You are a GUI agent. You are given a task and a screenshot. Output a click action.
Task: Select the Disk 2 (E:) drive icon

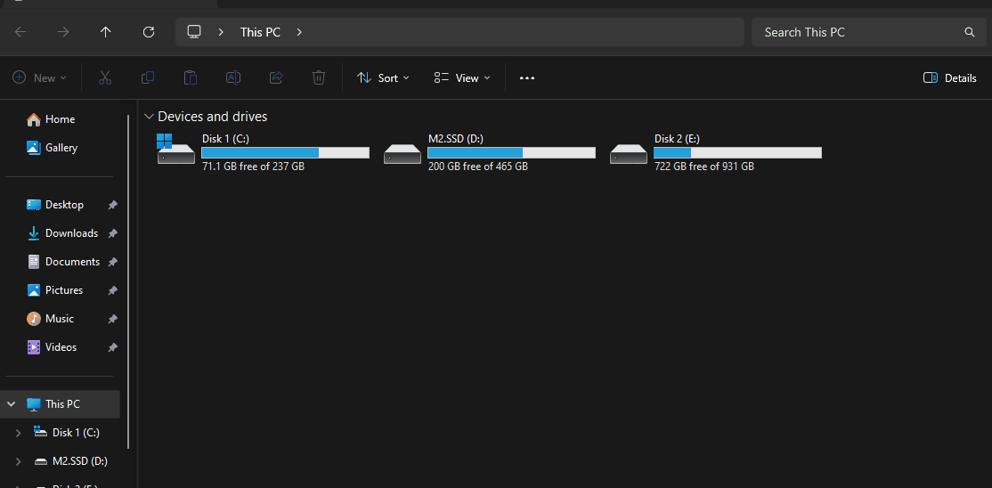[628, 154]
